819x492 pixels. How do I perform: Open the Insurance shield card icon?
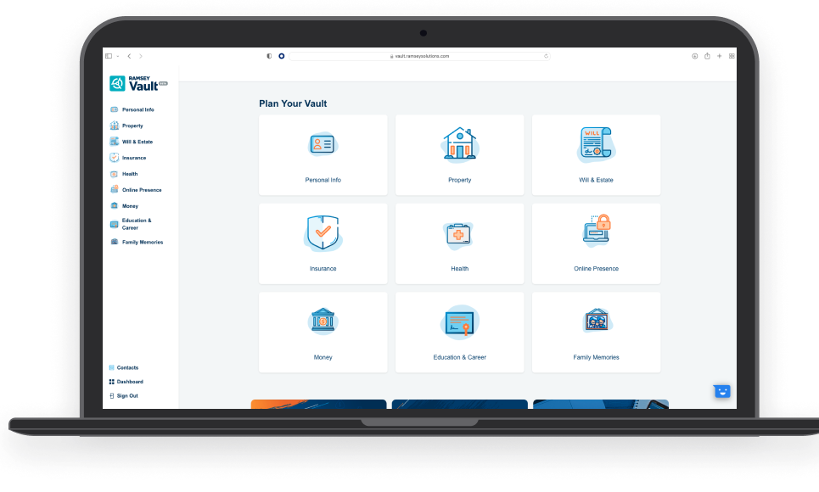point(323,232)
